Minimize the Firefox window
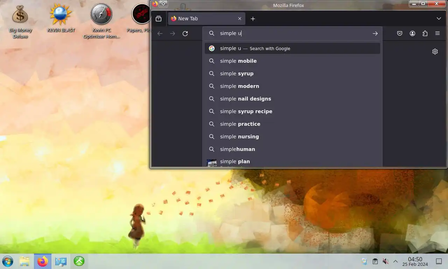448x269 pixels. 414,4
